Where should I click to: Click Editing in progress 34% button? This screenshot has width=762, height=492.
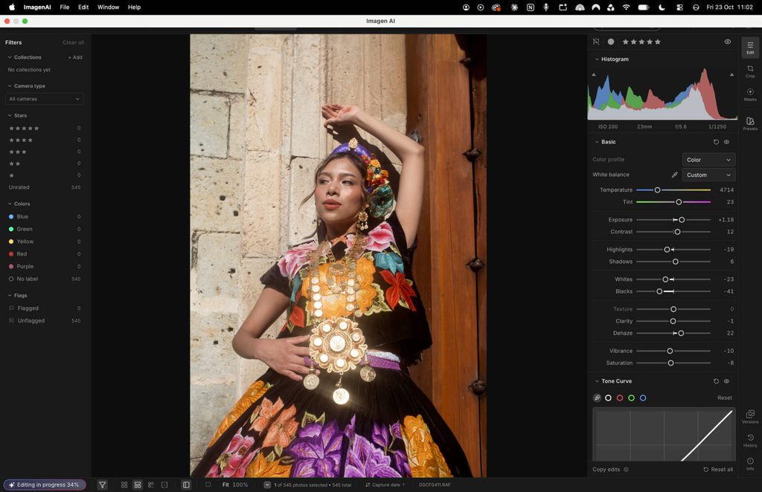point(45,485)
